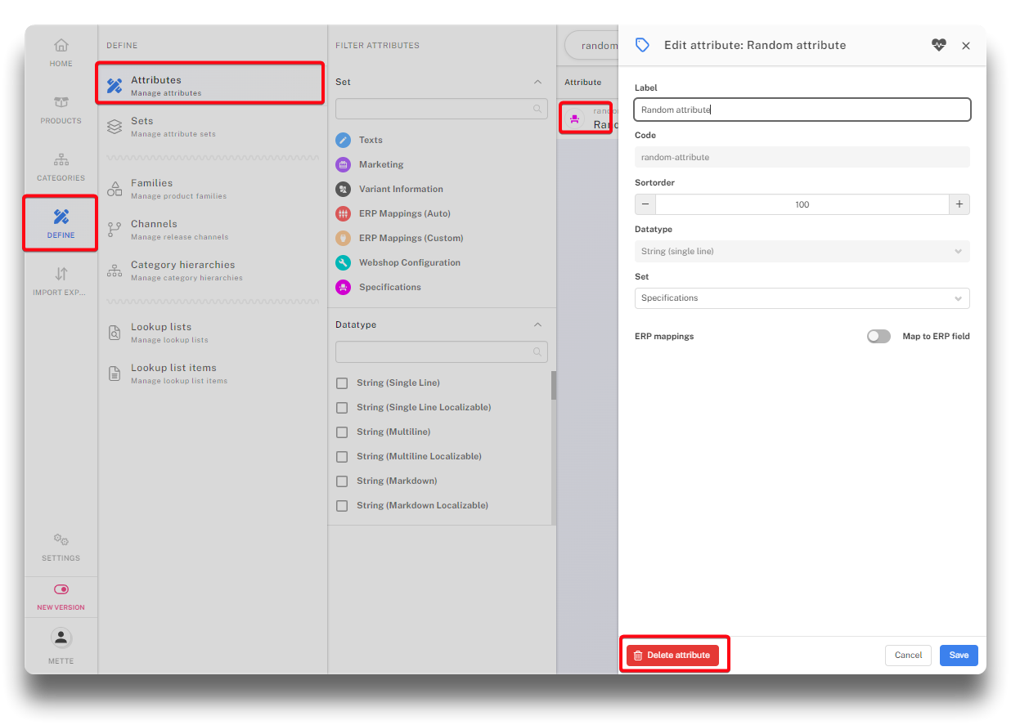Tick the String (Markdown) checkbox

tap(342, 481)
